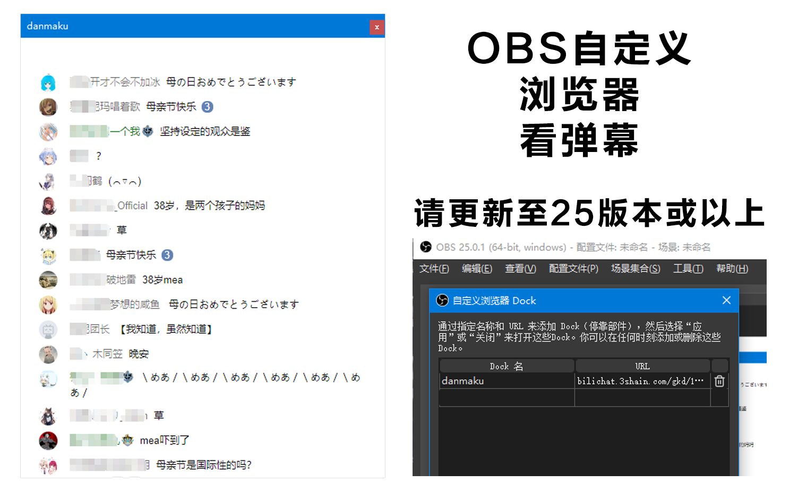The image size is (798, 499).
Task: Click the URL column header
Action: click(x=642, y=366)
